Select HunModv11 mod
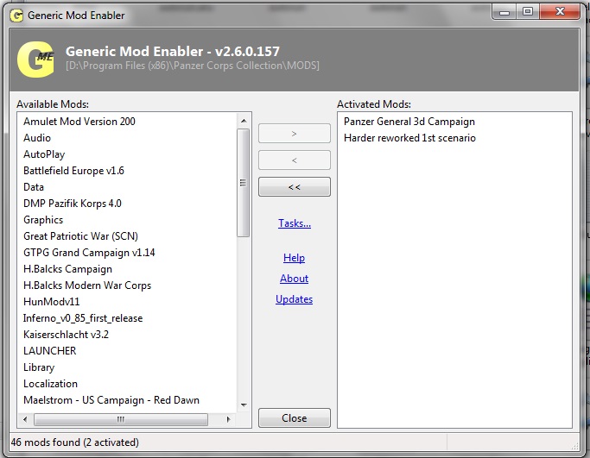The width and height of the screenshot is (590, 458). (52, 302)
